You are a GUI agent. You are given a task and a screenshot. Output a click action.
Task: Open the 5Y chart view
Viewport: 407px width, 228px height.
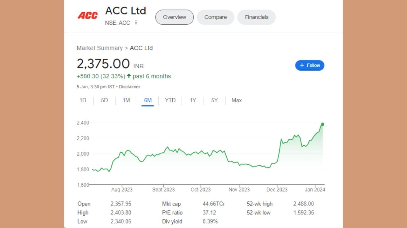(x=214, y=100)
